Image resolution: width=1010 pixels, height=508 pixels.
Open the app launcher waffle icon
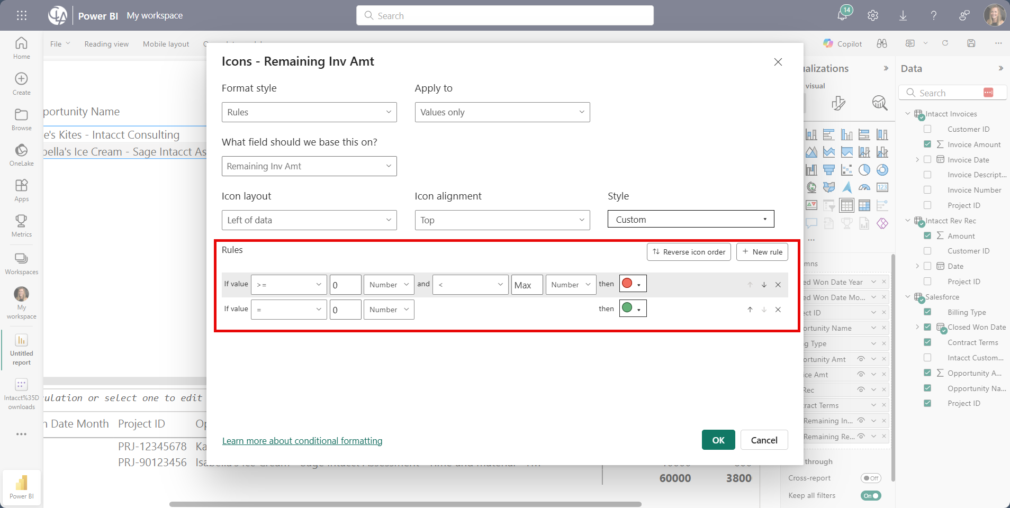click(x=22, y=15)
